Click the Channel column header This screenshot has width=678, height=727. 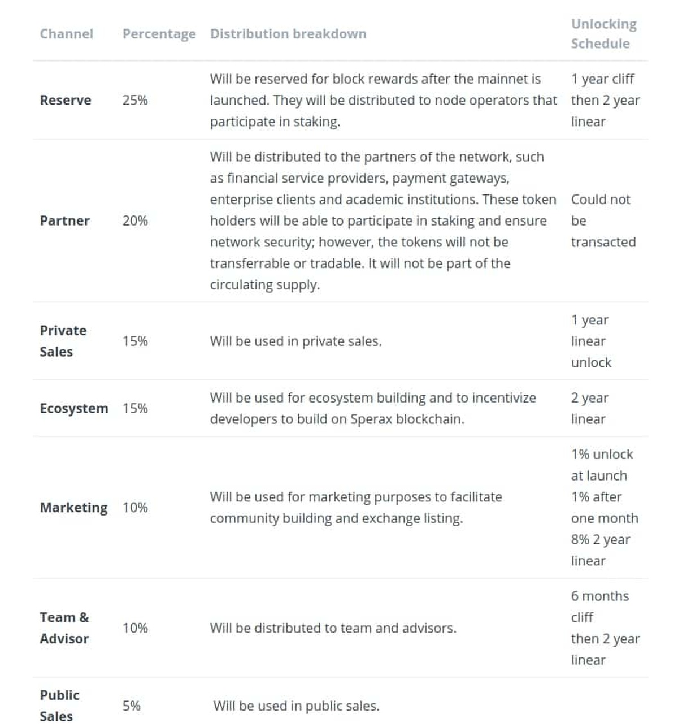[66, 34]
